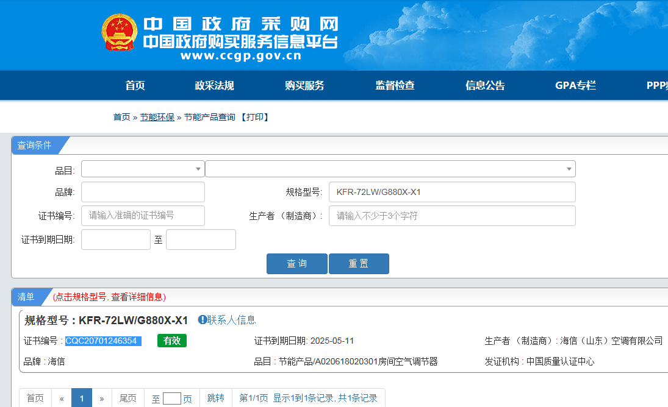This screenshot has height=407, width=668.
Task: Open the 政采法规 menu item
Action: 214,85
